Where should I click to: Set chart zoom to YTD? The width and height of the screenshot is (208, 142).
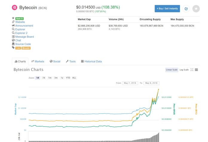(x=68, y=78)
